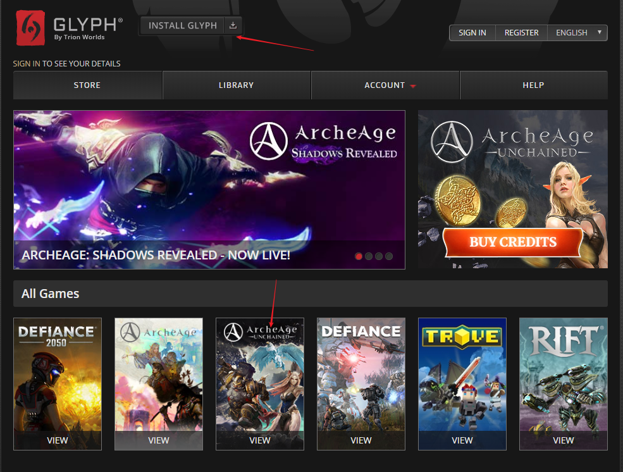Go to the Library tab
The image size is (623, 472).
click(x=236, y=85)
